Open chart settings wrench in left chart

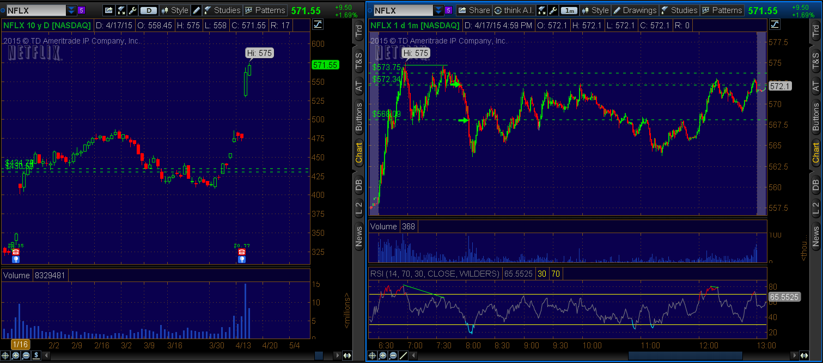click(x=132, y=10)
